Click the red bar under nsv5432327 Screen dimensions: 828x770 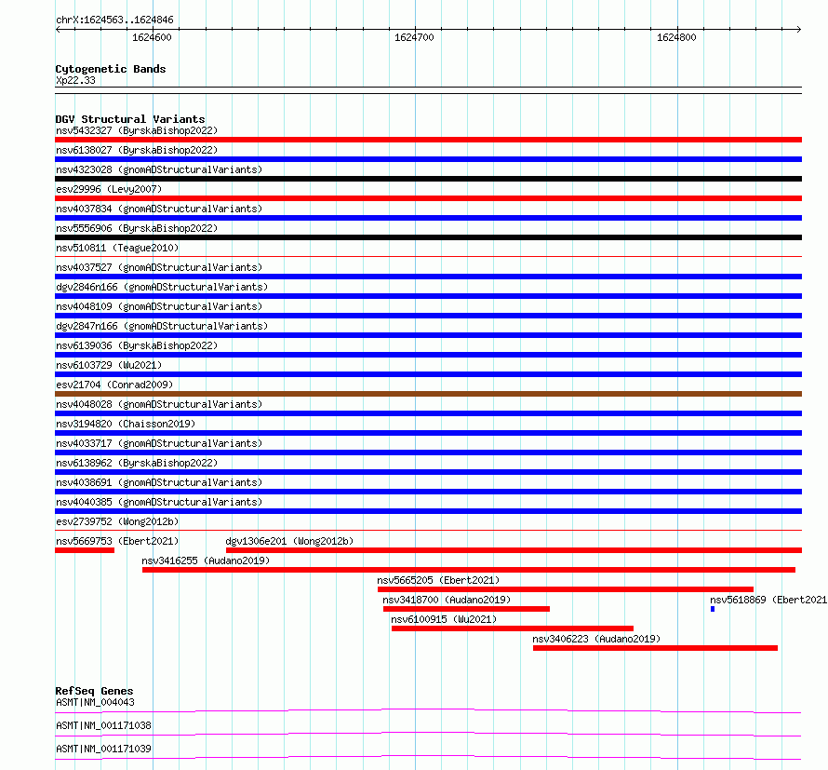coord(428,140)
